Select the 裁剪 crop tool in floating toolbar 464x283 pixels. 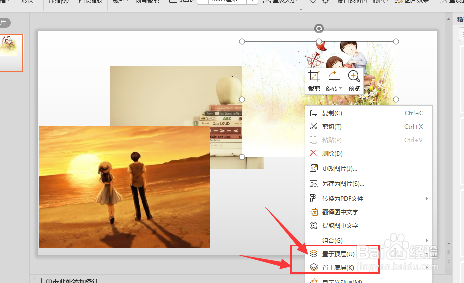314,81
